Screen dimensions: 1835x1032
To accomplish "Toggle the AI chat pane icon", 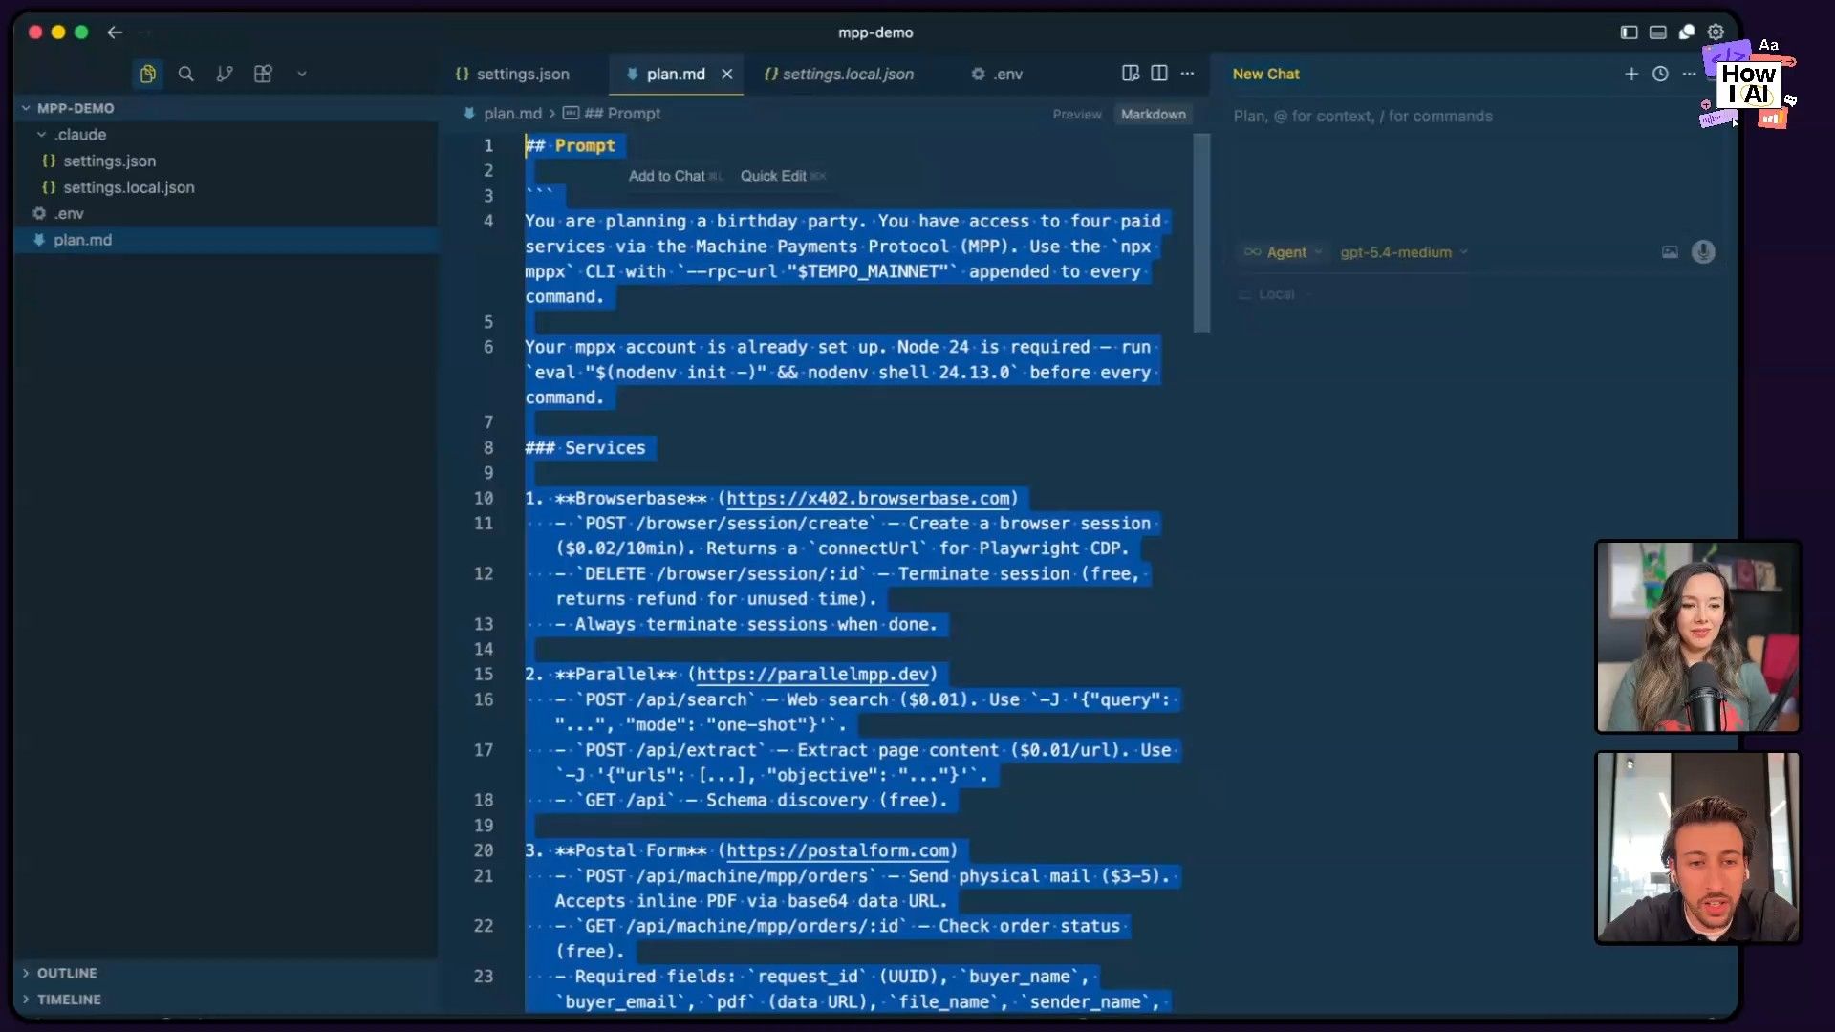I will [1687, 32].
